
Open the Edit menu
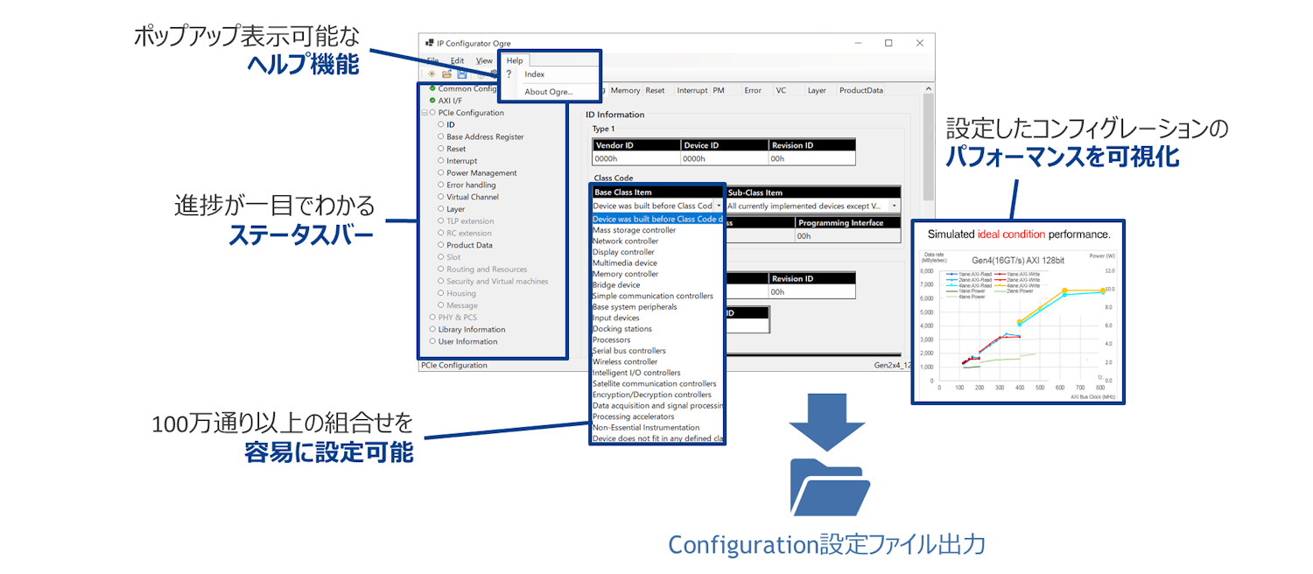coord(457,60)
